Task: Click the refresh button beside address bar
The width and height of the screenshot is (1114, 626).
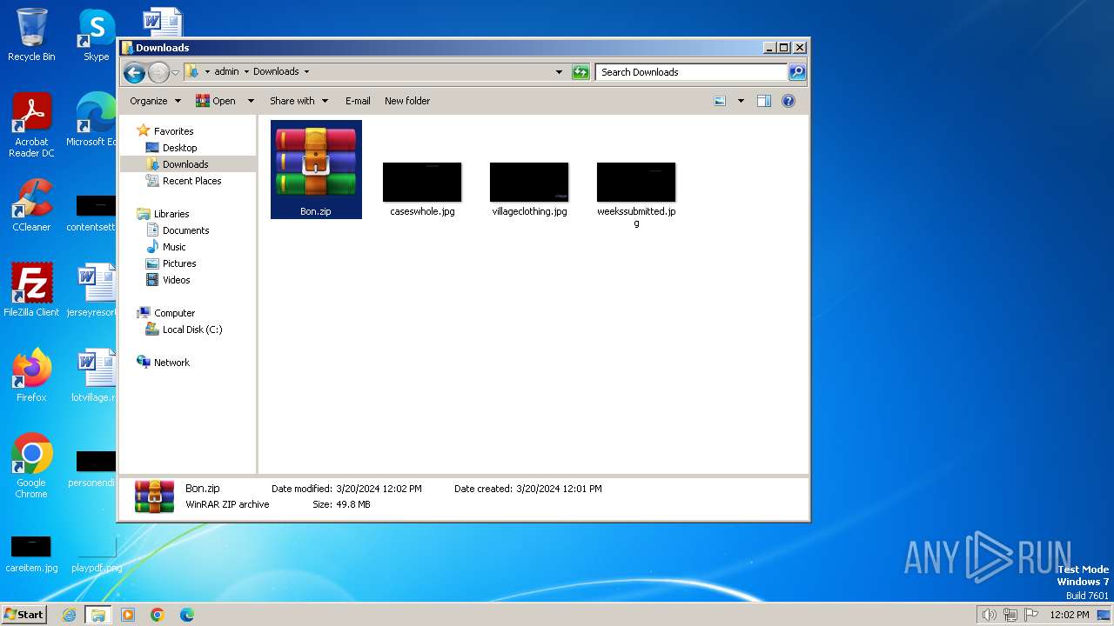Action: [x=580, y=72]
